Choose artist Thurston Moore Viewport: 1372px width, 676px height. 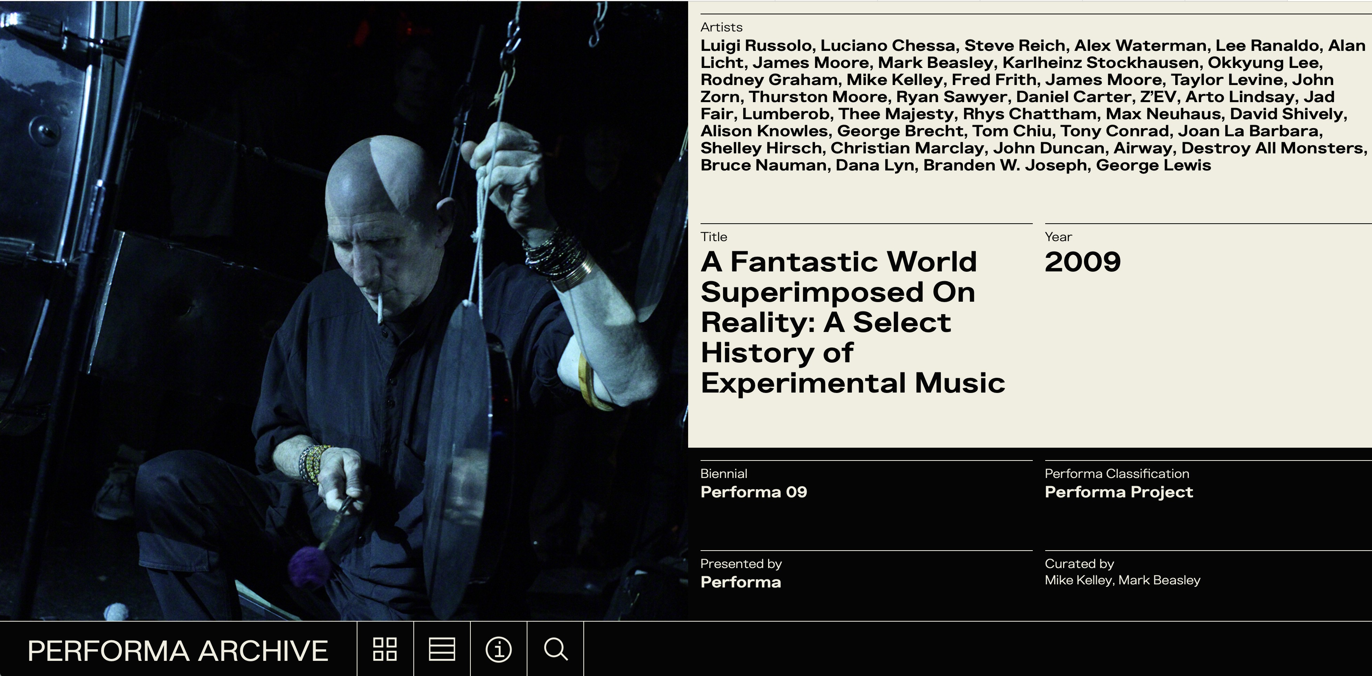[x=819, y=97]
